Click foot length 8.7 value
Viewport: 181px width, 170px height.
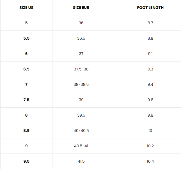[150, 23]
